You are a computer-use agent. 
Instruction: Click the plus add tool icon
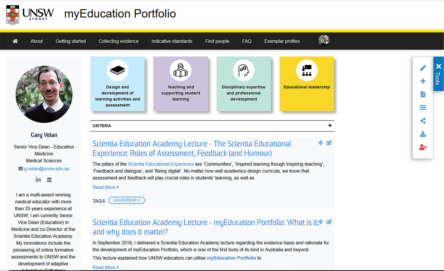423,81
